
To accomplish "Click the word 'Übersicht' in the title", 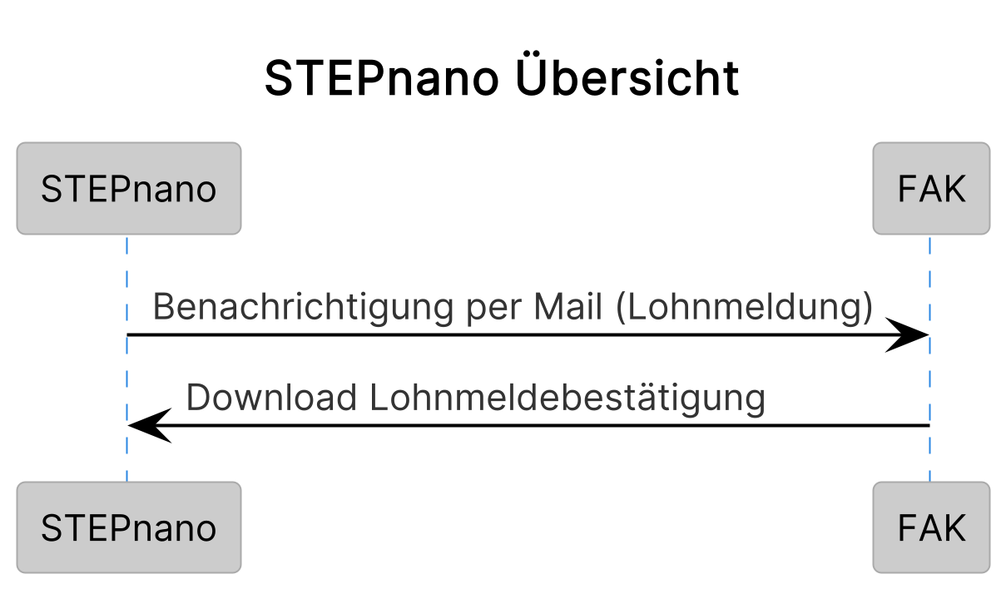I will 627,79.
